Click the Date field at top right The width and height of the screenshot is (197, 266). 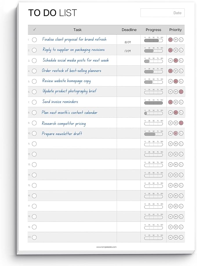(162, 13)
